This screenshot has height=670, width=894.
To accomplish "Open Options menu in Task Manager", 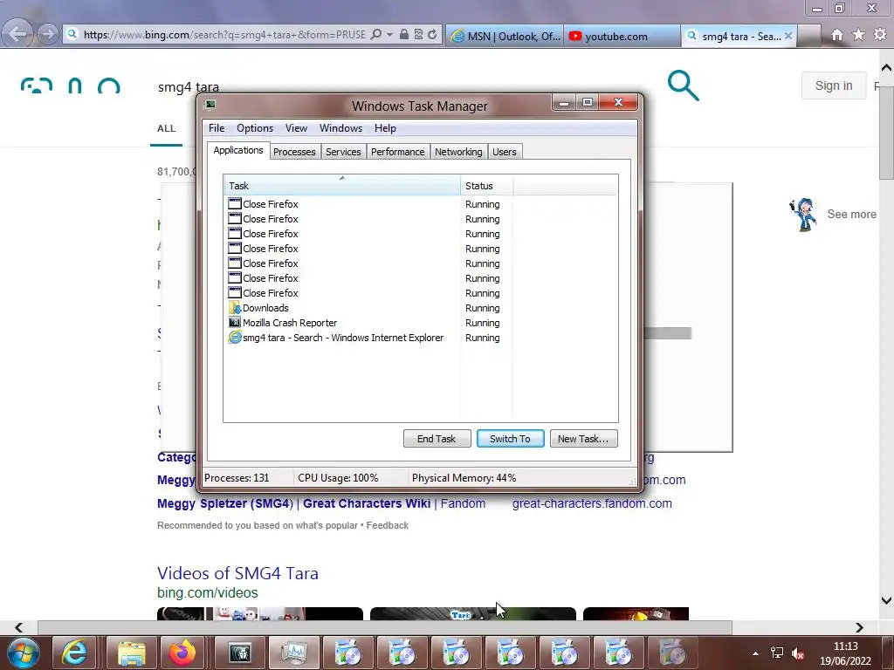I will click(255, 128).
